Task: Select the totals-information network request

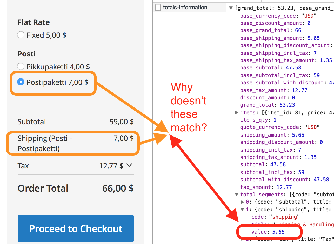Action: [189, 8]
